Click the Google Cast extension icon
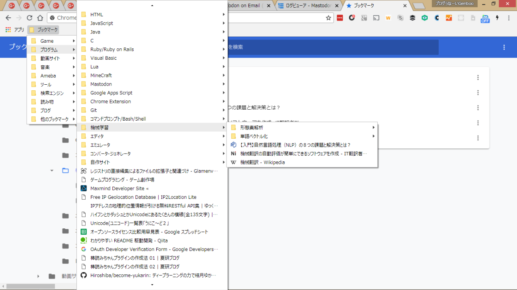The height and width of the screenshot is (290, 517). pyautogui.click(x=376, y=18)
